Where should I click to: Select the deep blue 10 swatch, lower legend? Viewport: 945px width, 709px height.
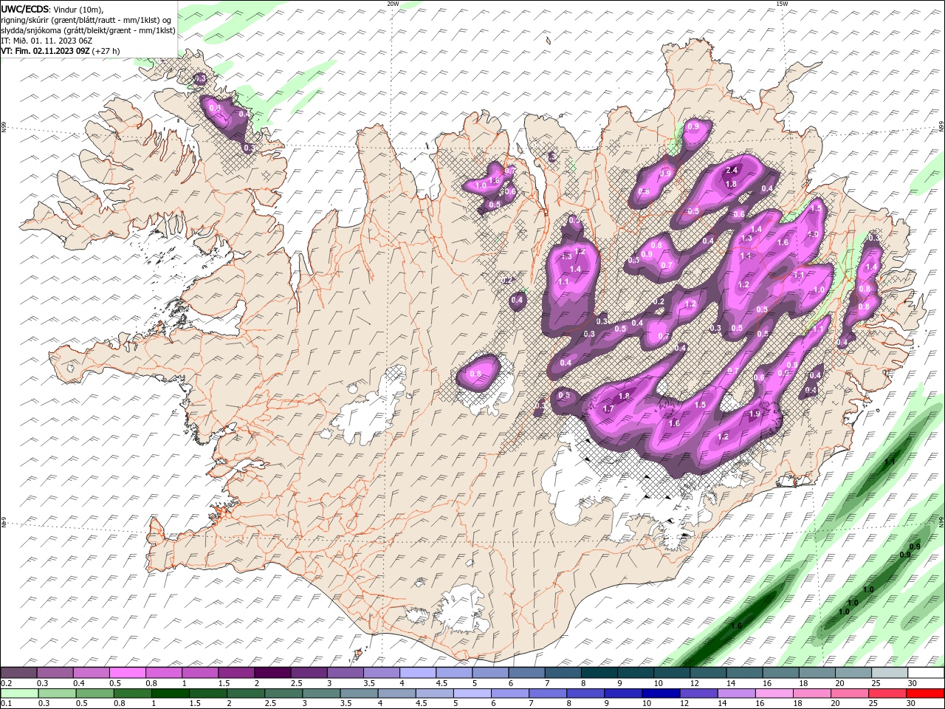tap(661, 693)
